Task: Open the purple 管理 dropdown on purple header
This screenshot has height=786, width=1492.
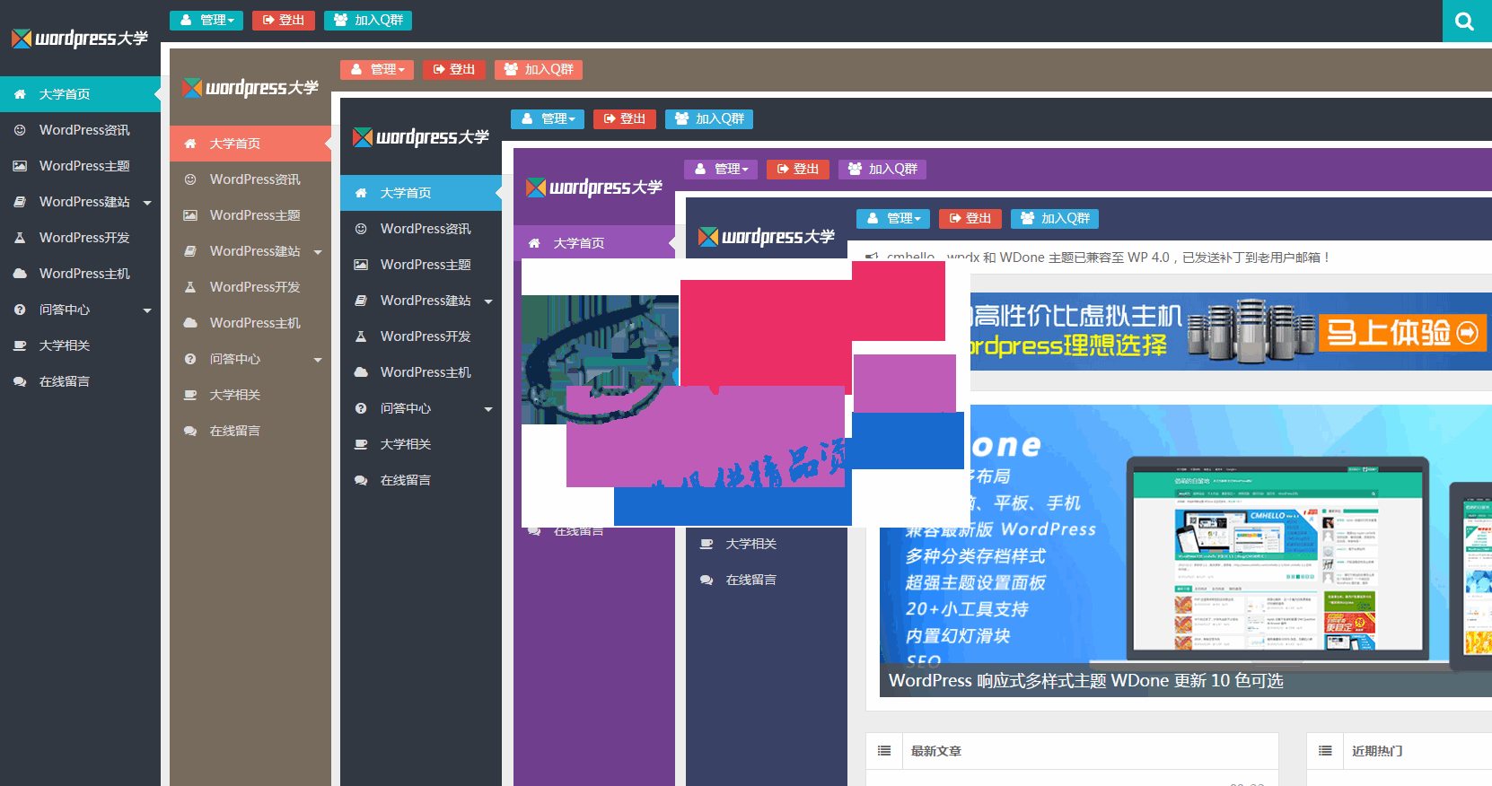Action: click(721, 169)
